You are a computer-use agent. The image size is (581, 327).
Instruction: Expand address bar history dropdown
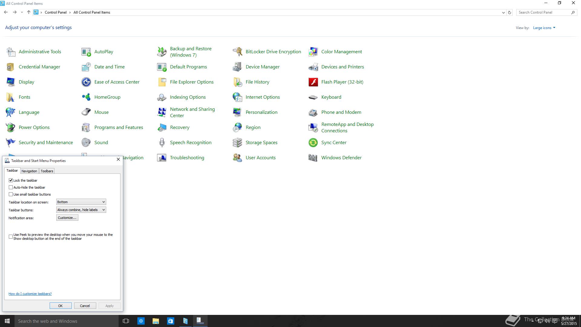tap(503, 12)
